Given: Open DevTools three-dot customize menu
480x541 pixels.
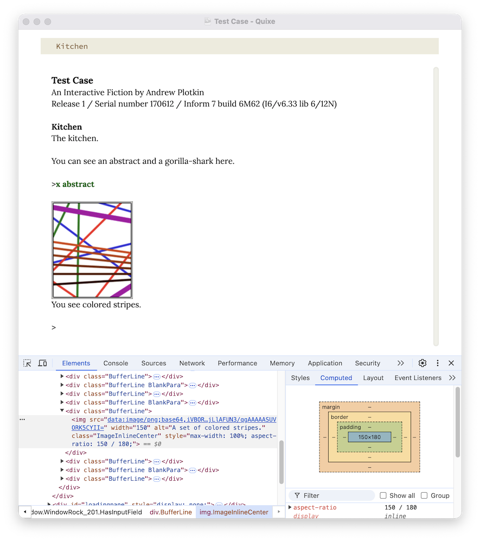Looking at the screenshot, I should click(x=437, y=363).
